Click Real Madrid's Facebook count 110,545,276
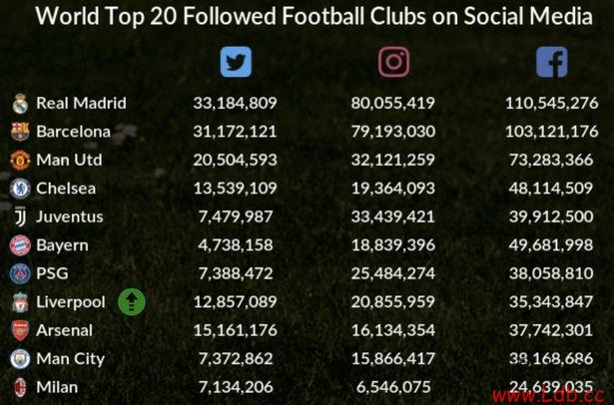 552,103
